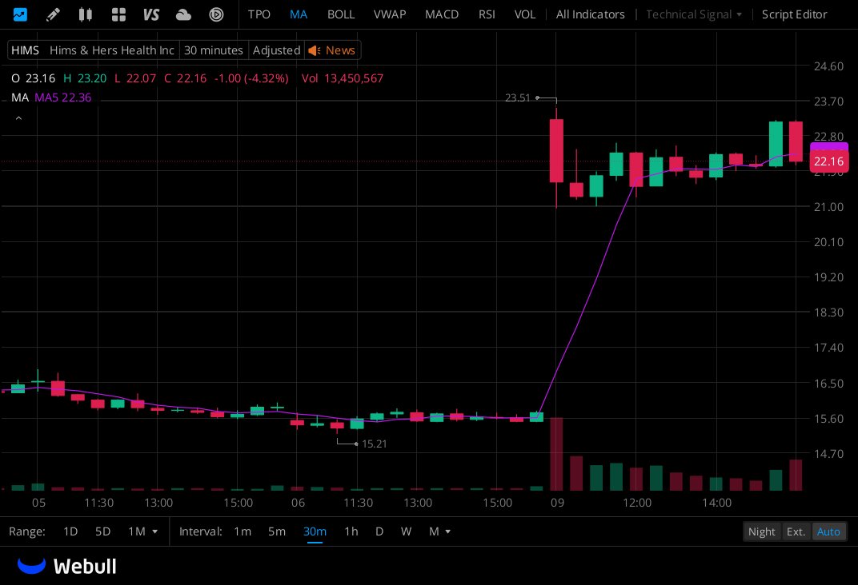Screen dimensions: 858x585
Task: Switch to Auto session mode
Action: click(828, 531)
